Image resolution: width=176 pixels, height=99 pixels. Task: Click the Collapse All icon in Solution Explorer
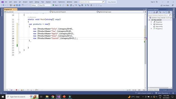tap(169, 12)
